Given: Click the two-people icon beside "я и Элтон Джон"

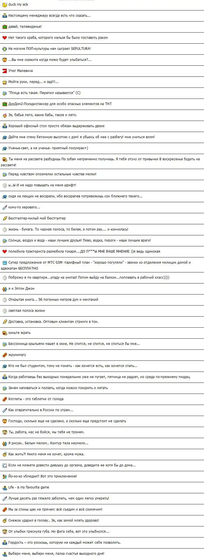Looking at the screenshot, I should click(x=5, y=289).
